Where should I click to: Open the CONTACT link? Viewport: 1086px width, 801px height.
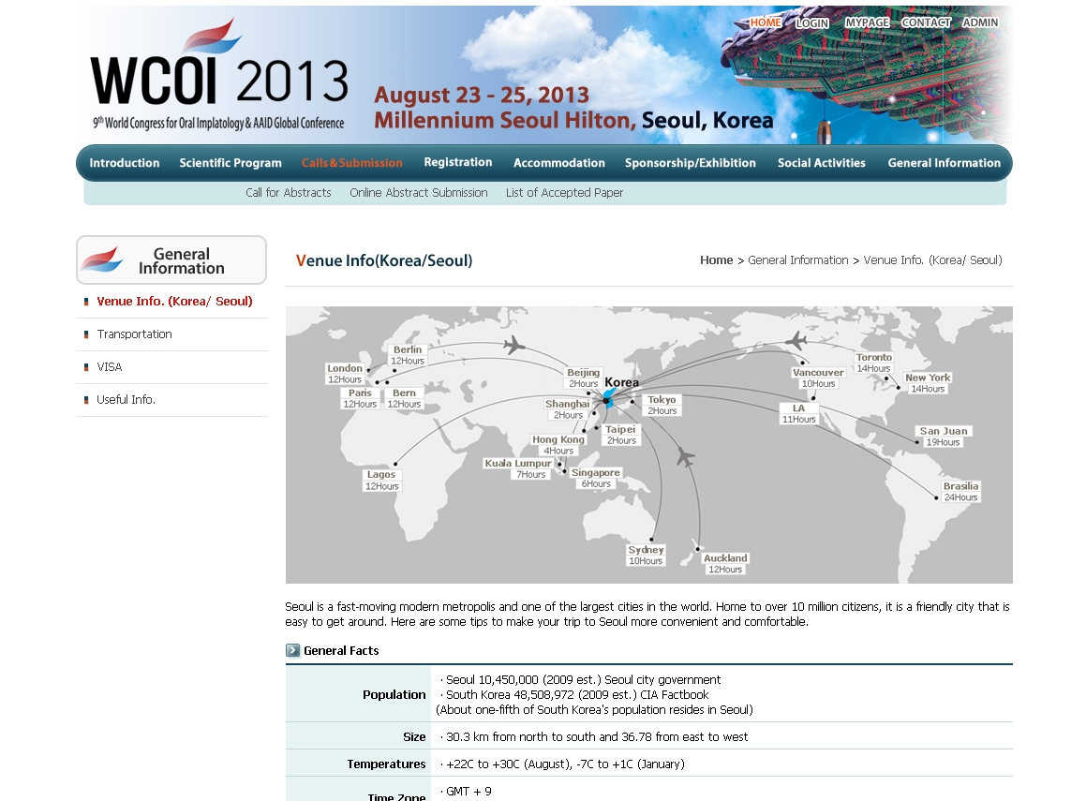[x=926, y=22]
